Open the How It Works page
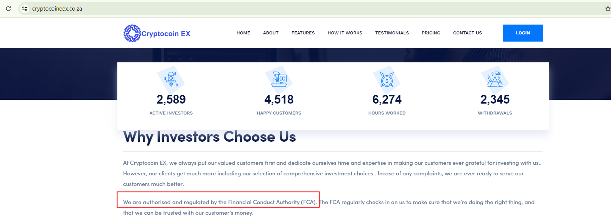The width and height of the screenshot is (611, 223). (x=345, y=33)
